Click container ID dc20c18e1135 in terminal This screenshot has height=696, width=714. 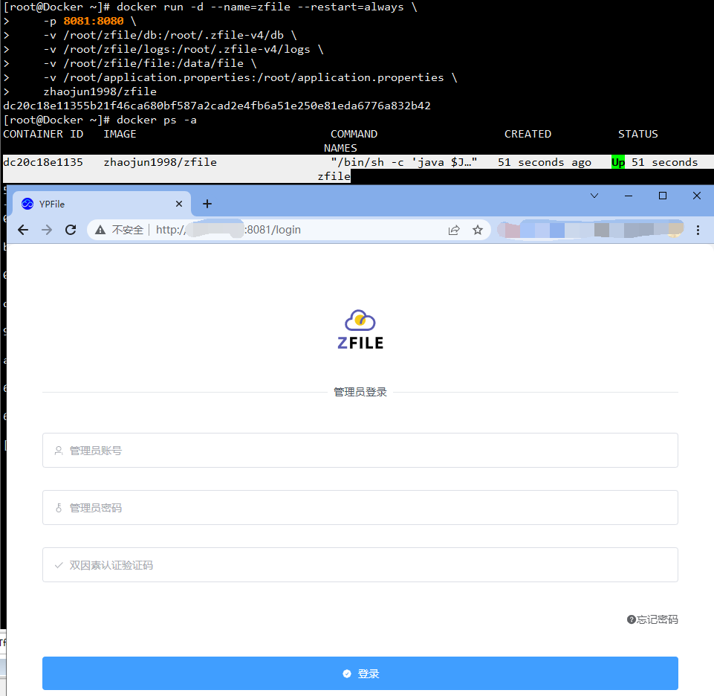pyautogui.click(x=43, y=162)
